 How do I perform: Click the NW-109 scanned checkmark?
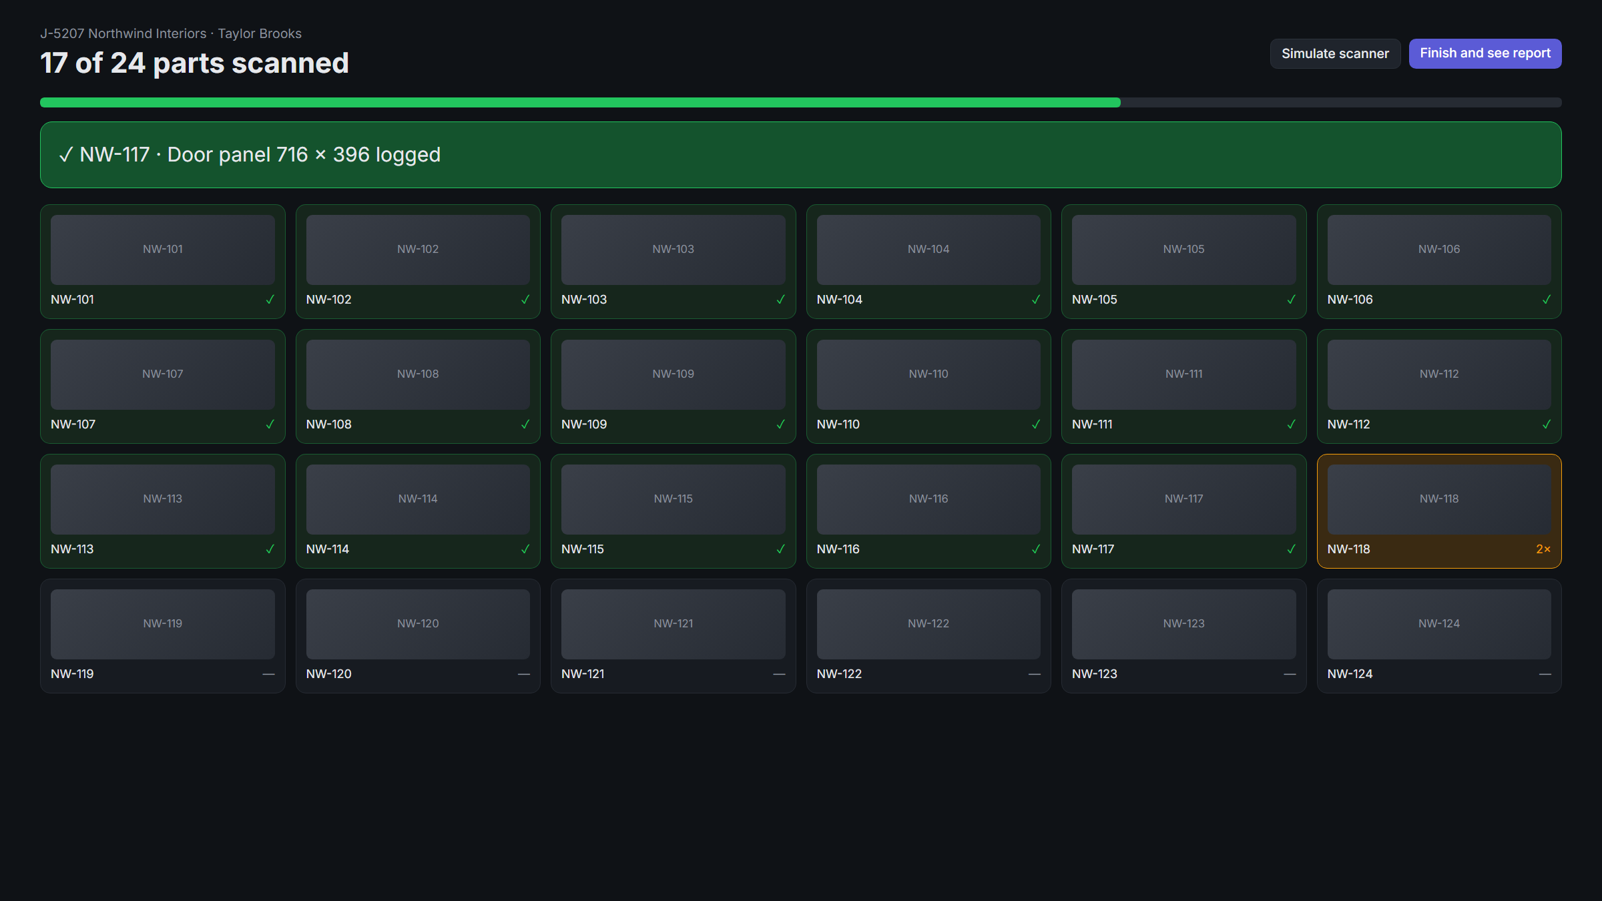pos(780,424)
